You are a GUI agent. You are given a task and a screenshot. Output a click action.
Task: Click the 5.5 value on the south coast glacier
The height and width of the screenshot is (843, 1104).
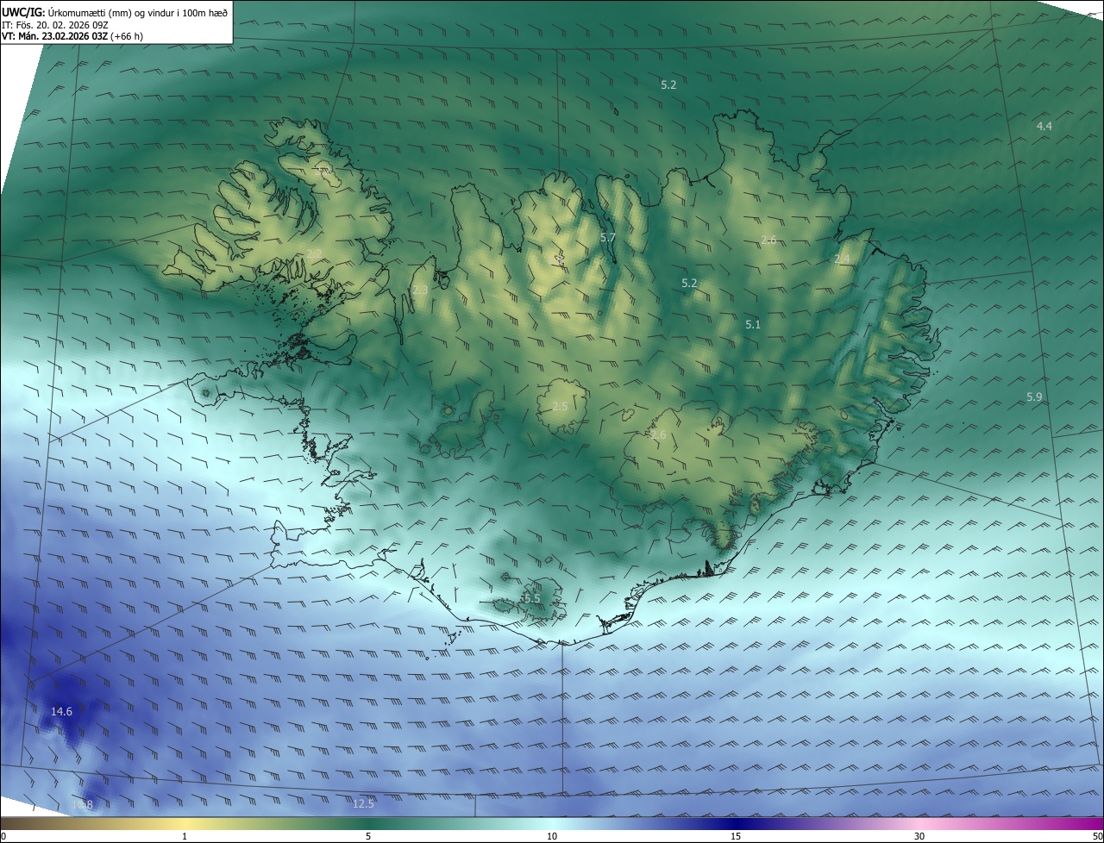(x=532, y=598)
